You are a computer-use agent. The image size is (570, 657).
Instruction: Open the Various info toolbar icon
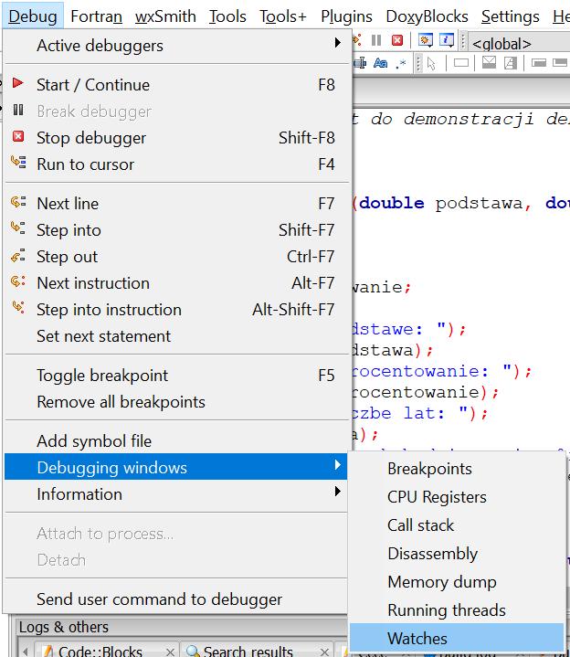coord(447,40)
